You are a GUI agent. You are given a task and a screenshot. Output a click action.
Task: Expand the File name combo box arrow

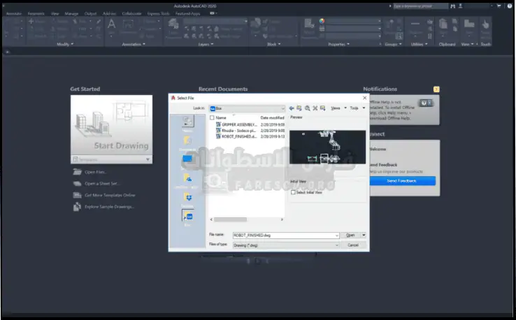336,235
